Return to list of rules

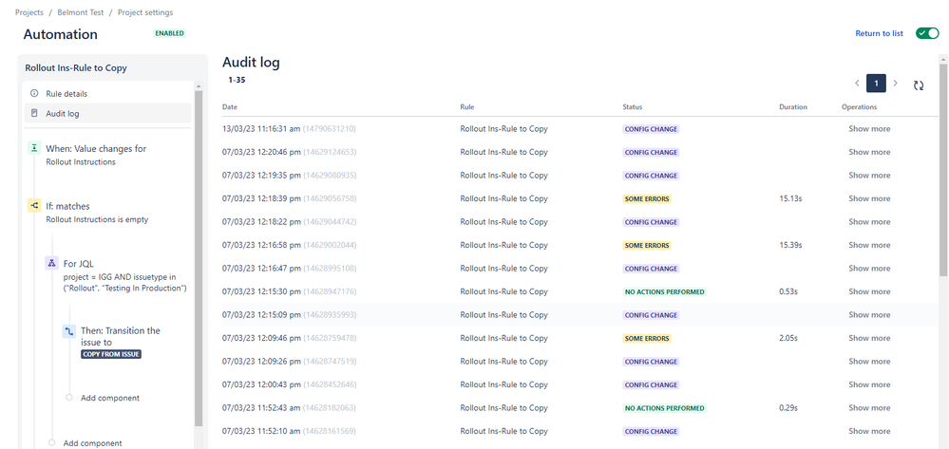click(x=879, y=33)
